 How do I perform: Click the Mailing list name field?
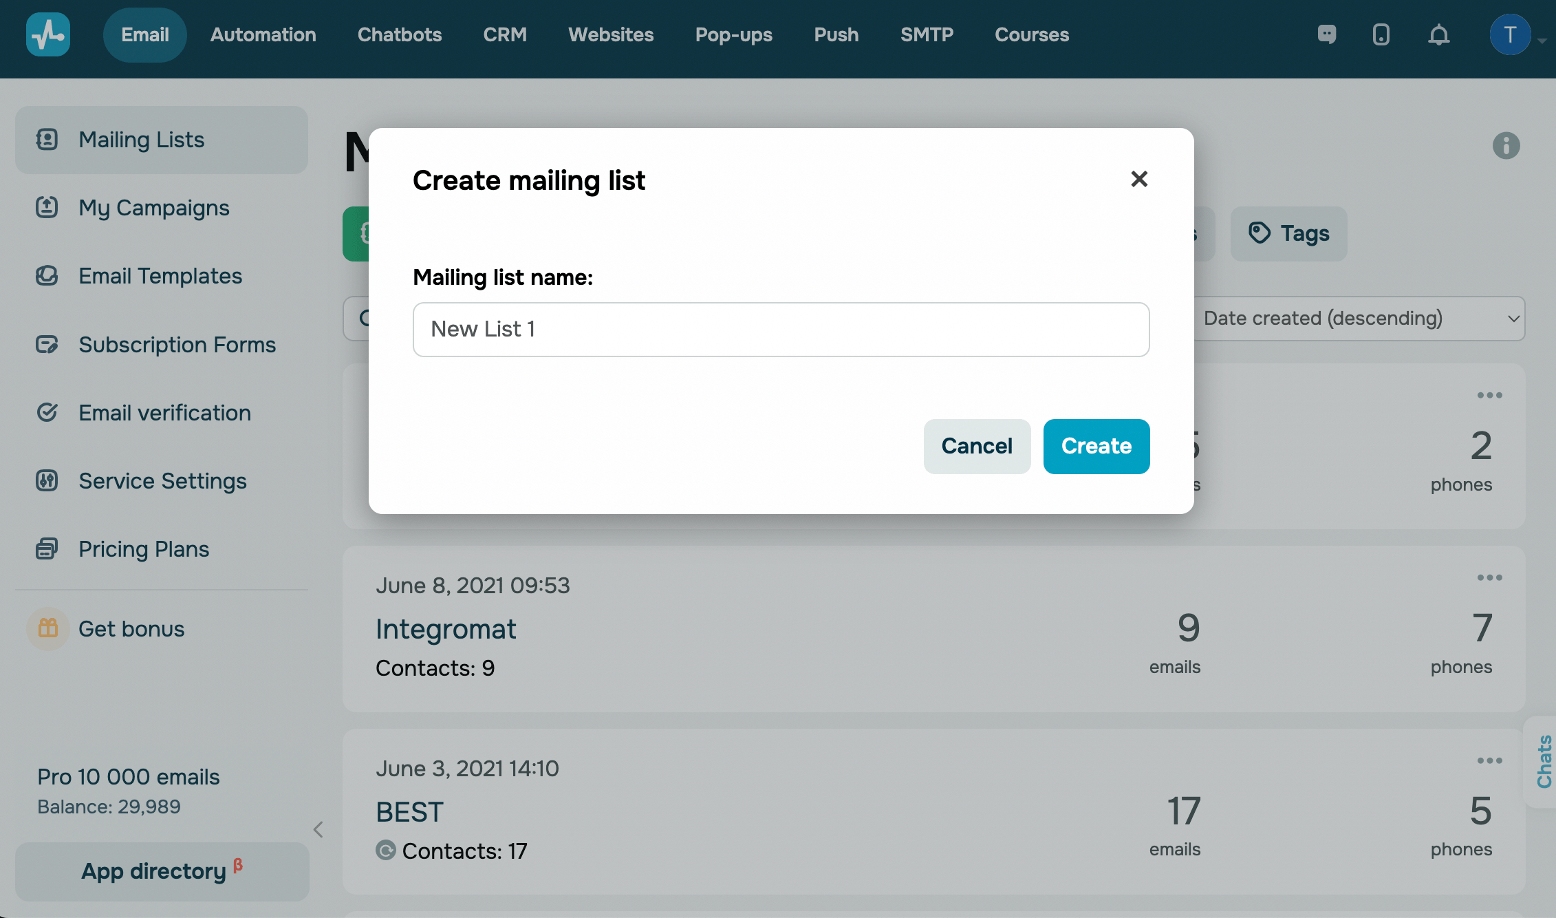tap(781, 330)
